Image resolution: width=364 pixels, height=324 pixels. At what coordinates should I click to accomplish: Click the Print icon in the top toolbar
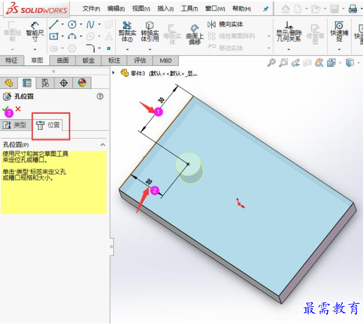(353, 9)
